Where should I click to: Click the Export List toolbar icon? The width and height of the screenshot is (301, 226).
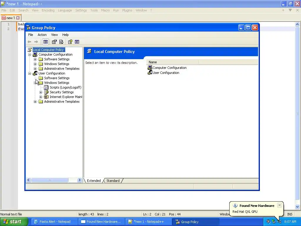pyautogui.click(x=61, y=42)
